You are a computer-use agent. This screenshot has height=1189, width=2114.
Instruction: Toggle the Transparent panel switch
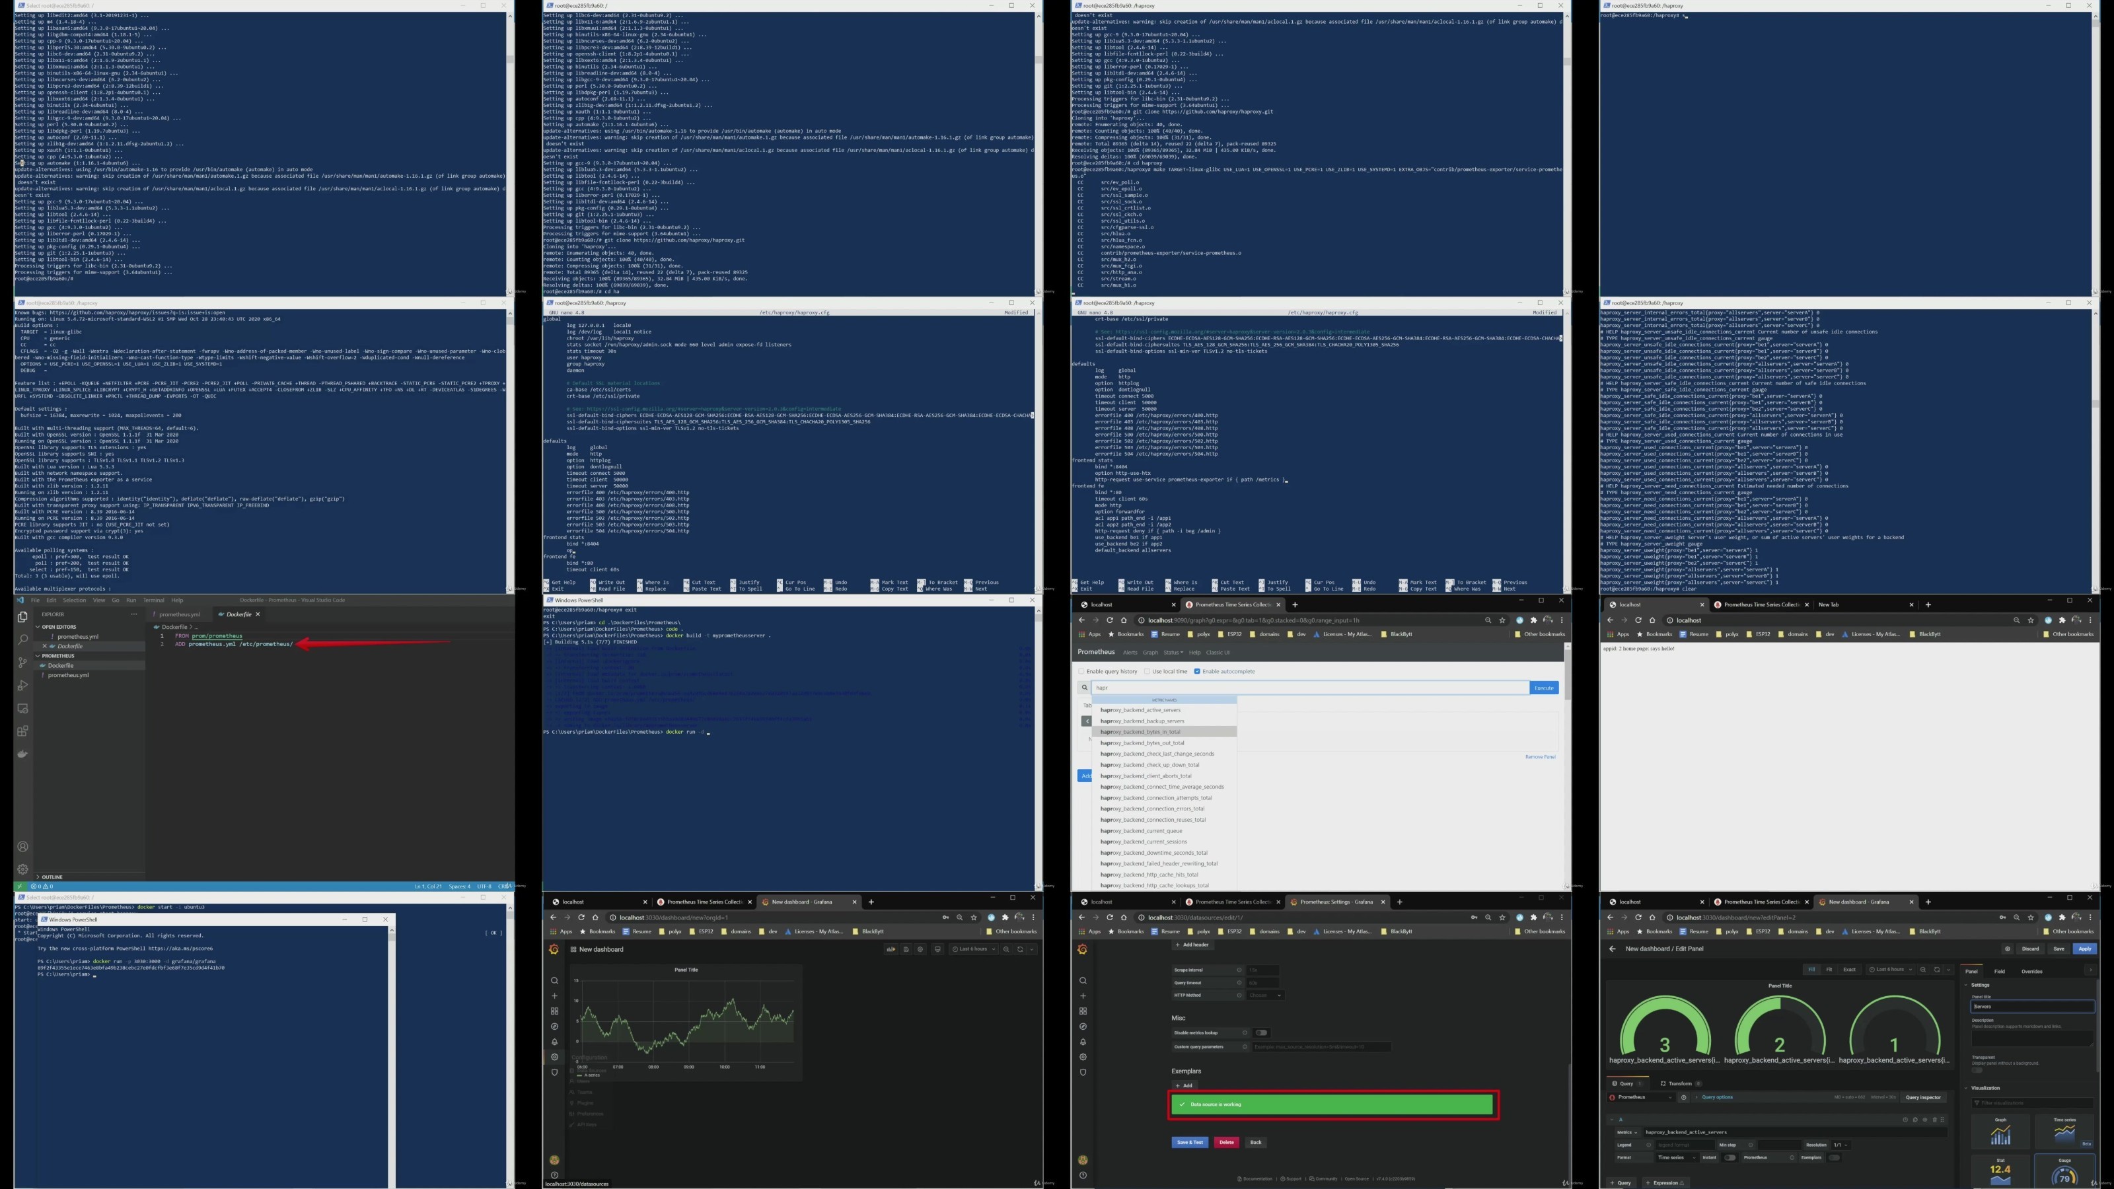pos(1978,1071)
